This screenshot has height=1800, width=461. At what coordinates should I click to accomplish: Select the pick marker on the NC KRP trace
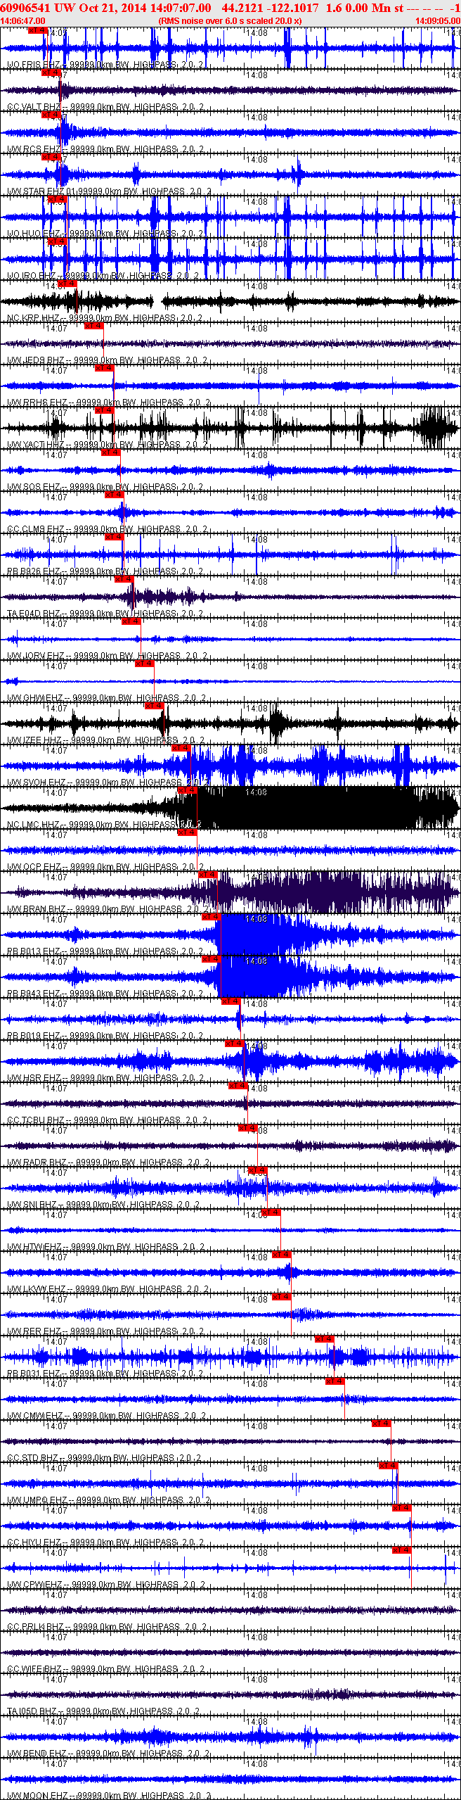coord(67,284)
